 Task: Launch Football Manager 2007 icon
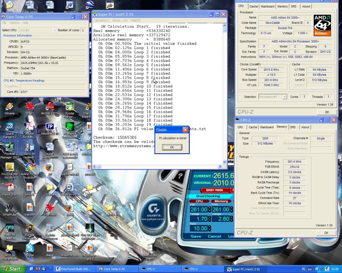click(10, 150)
